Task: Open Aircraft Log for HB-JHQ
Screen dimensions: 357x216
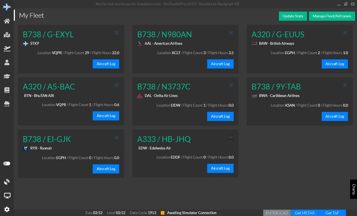Action: point(220,168)
